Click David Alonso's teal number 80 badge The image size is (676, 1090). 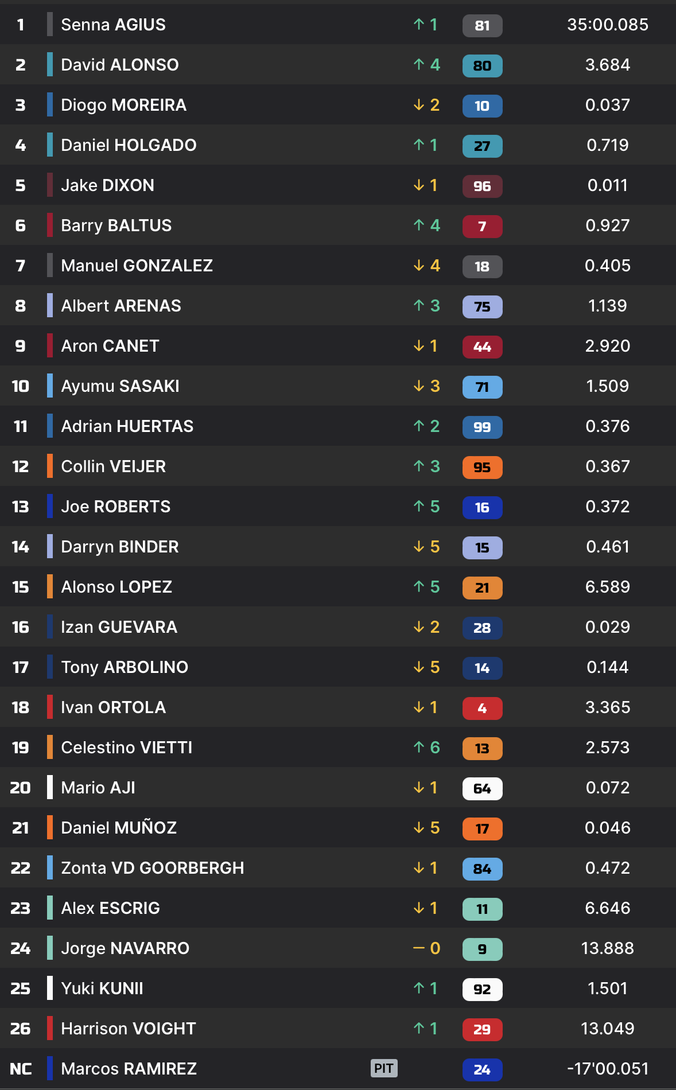(482, 65)
